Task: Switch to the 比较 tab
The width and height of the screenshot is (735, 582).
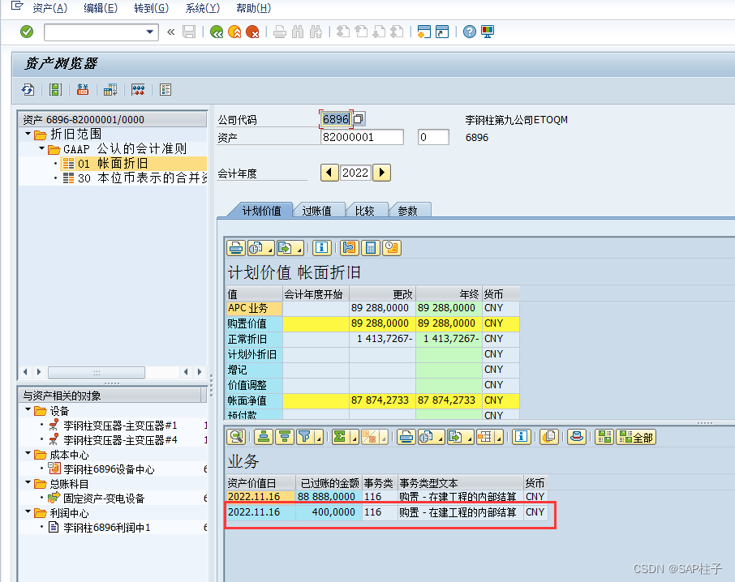Action: [364, 211]
